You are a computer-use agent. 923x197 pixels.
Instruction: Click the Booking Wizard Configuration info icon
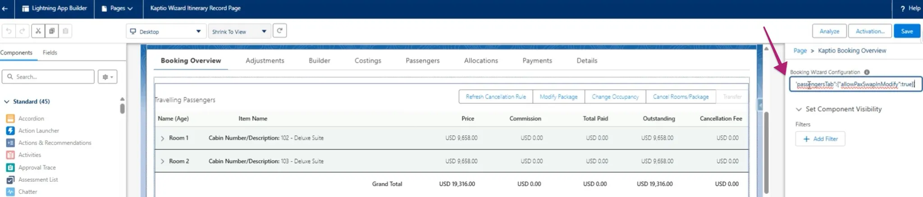point(867,72)
